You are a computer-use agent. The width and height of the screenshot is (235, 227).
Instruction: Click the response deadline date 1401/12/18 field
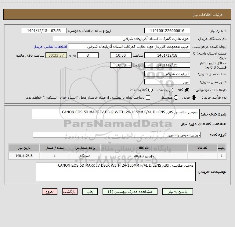[167, 55]
